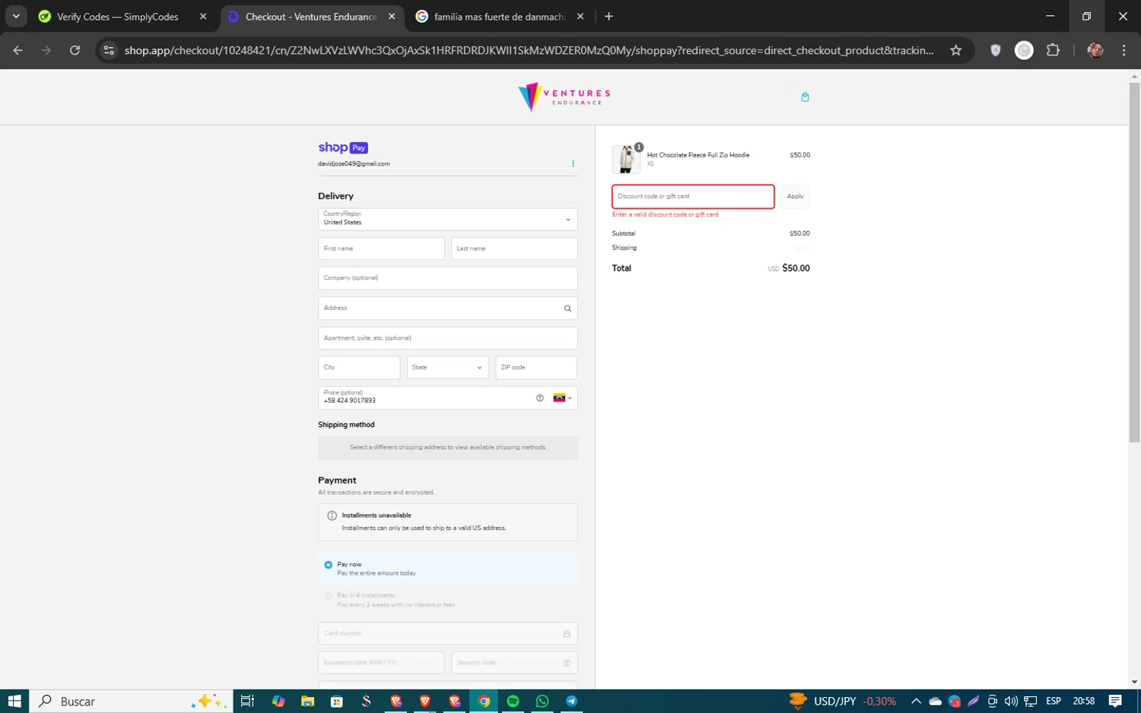Open a new browser tab

[x=609, y=16]
